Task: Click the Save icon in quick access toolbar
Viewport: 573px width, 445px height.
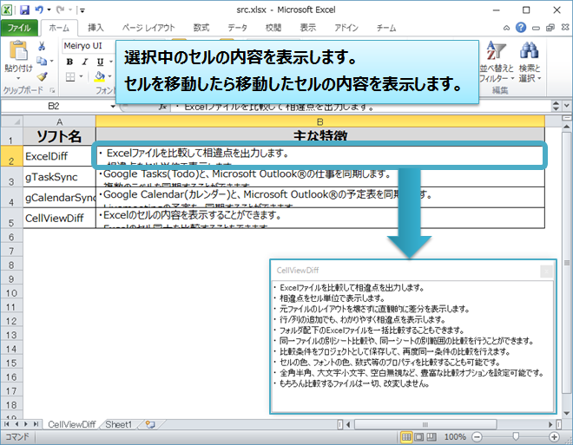Action: (x=24, y=10)
